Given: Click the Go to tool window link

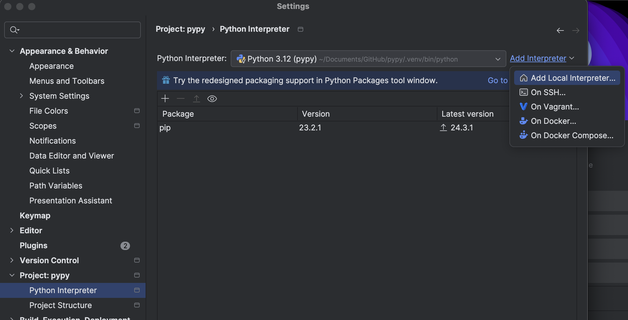Looking at the screenshot, I should (x=497, y=80).
